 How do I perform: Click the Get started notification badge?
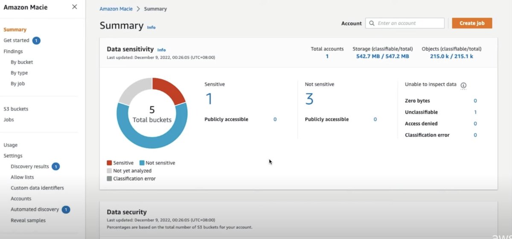(x=36, y=40)
